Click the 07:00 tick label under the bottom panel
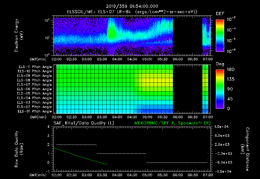Image resolution: width=260 pixels, height=179 pixels. [208, 175]
